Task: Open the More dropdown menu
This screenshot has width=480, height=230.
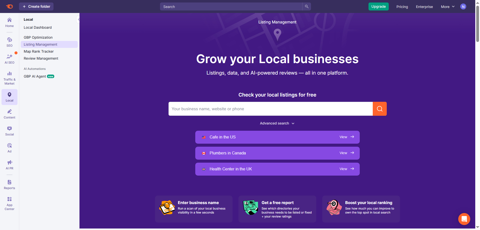Action: pyautogui.click(x=447, y=7)
